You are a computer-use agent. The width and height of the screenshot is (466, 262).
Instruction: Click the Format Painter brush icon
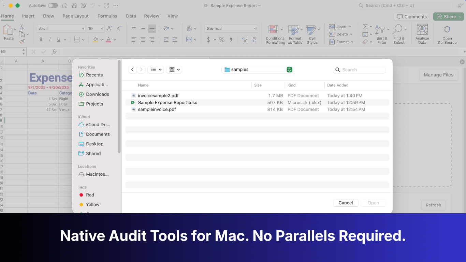click(x=22, y=41)
